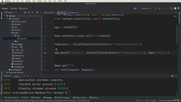181x102 pixels.
Task: Open the Structure side tool window
Action: pos(1,76)
